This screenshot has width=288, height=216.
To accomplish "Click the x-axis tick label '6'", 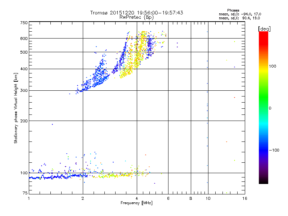I will pos(168,198).
